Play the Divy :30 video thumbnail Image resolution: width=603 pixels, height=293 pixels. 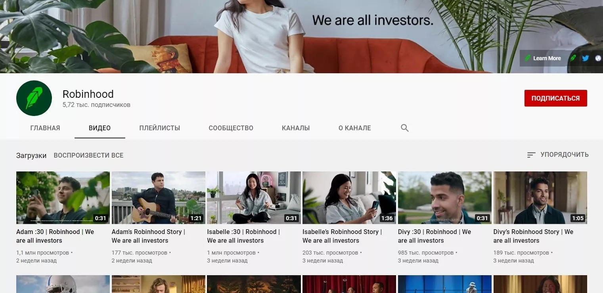445,198
